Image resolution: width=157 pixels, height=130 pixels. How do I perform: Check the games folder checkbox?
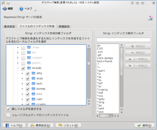pyautogui.click(x=23, y=63)
